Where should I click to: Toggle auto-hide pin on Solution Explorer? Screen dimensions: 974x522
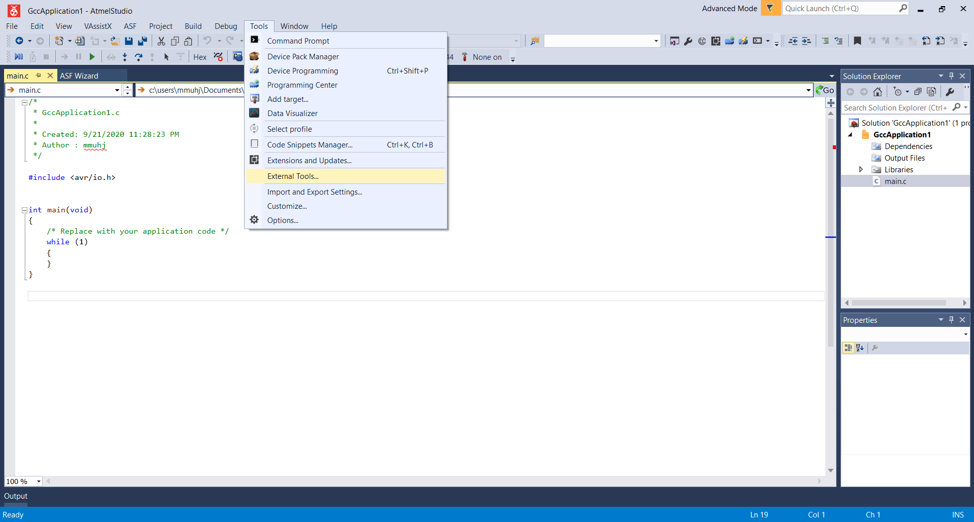(x=952, y=76)
